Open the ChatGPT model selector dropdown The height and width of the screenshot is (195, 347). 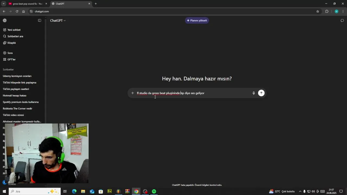click(x=58, y=20)
